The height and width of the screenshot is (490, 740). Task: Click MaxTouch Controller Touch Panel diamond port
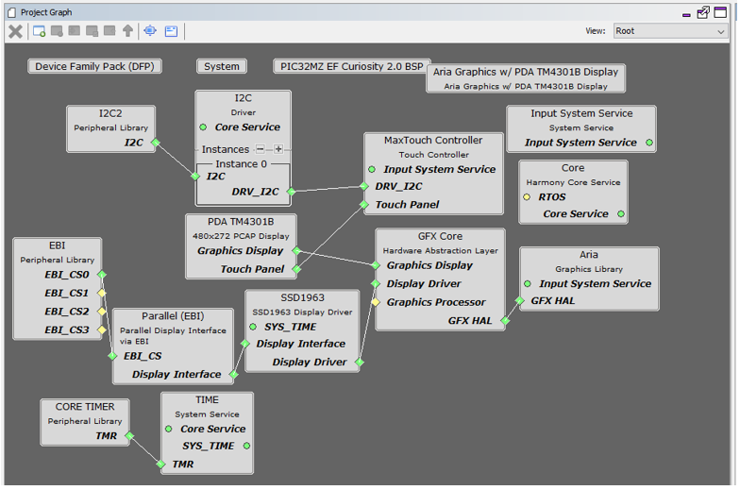tap(364, 205)
